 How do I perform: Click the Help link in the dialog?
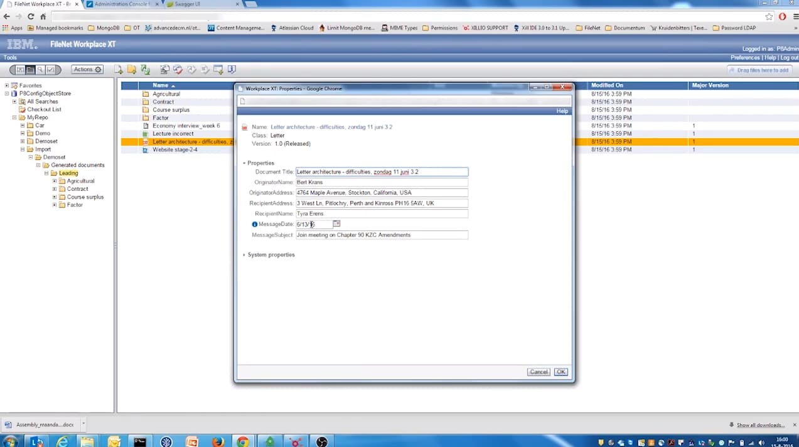pyautogui.click(x=561, y=110)
